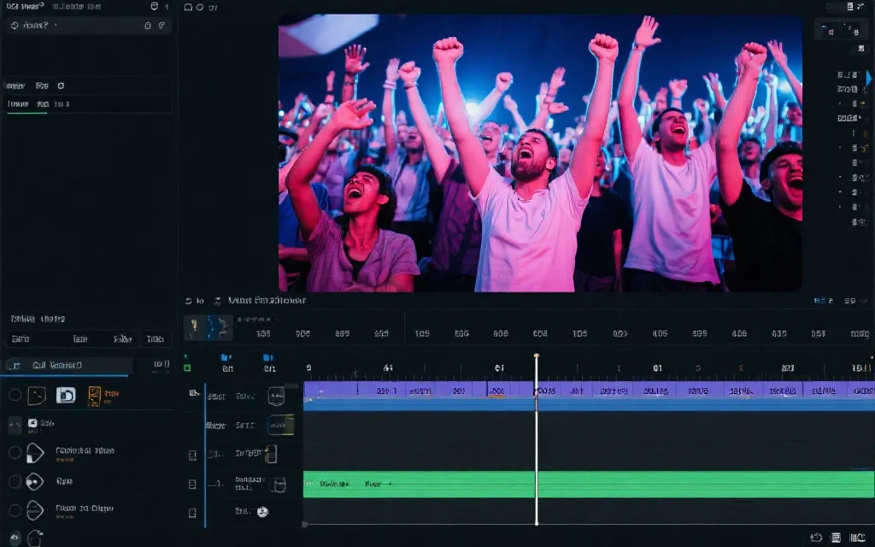Image resolution: width=875 pixels, height=547 pixels.
Task: Click the waveform icon on the top video track header
Action: coord(276,396)
